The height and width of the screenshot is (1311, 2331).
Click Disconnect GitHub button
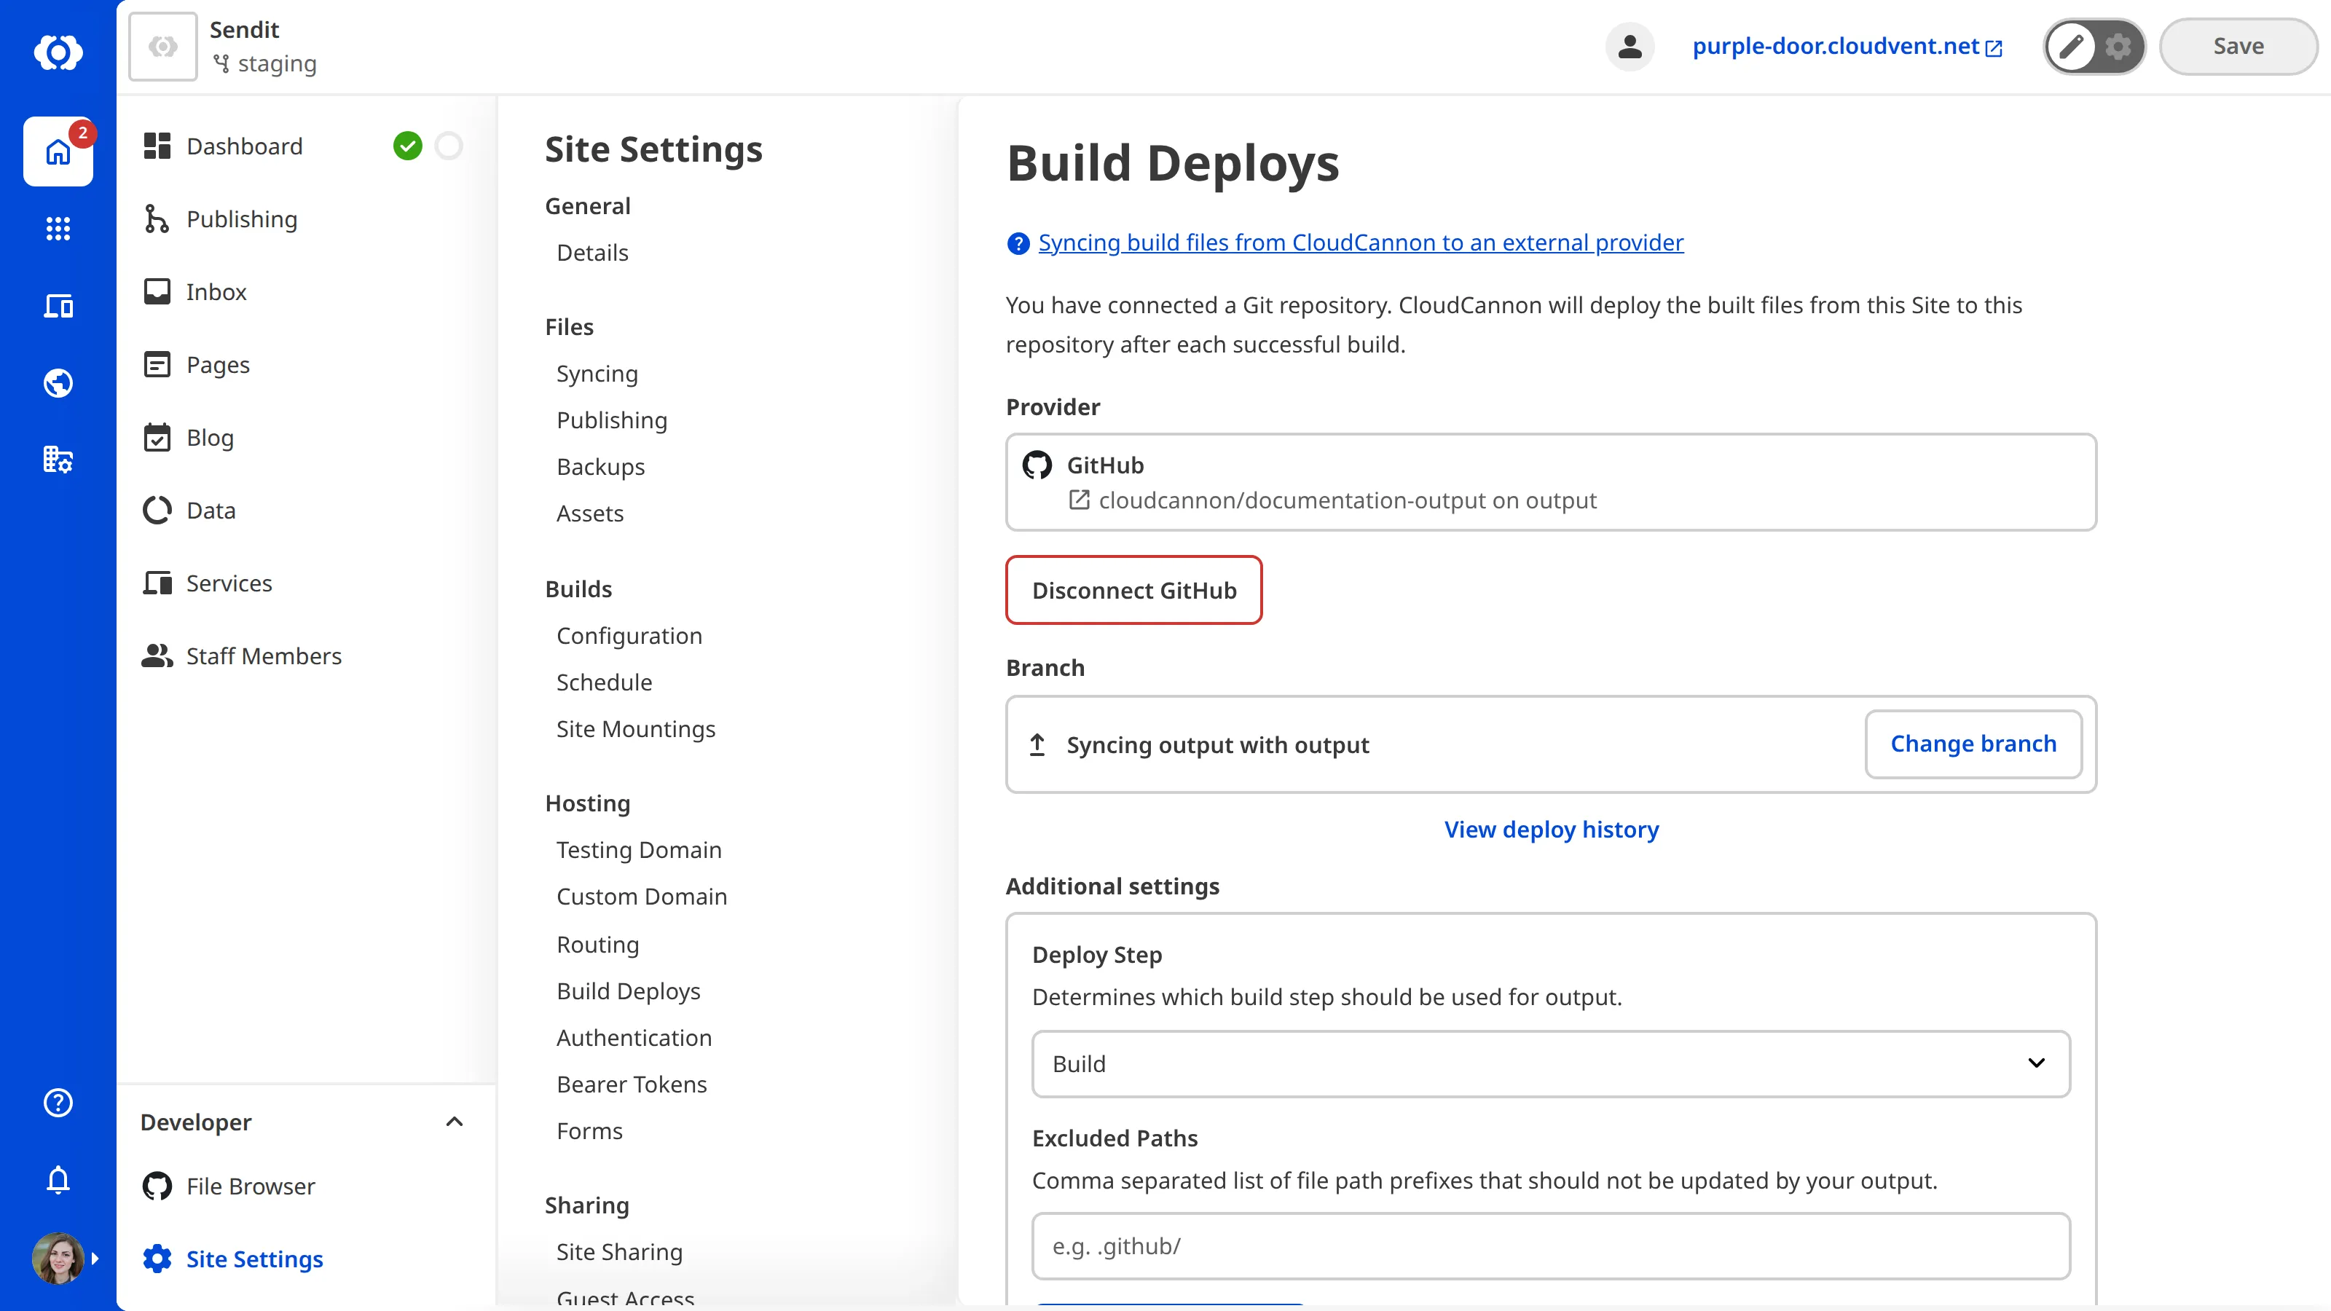tap(1134, 590)
